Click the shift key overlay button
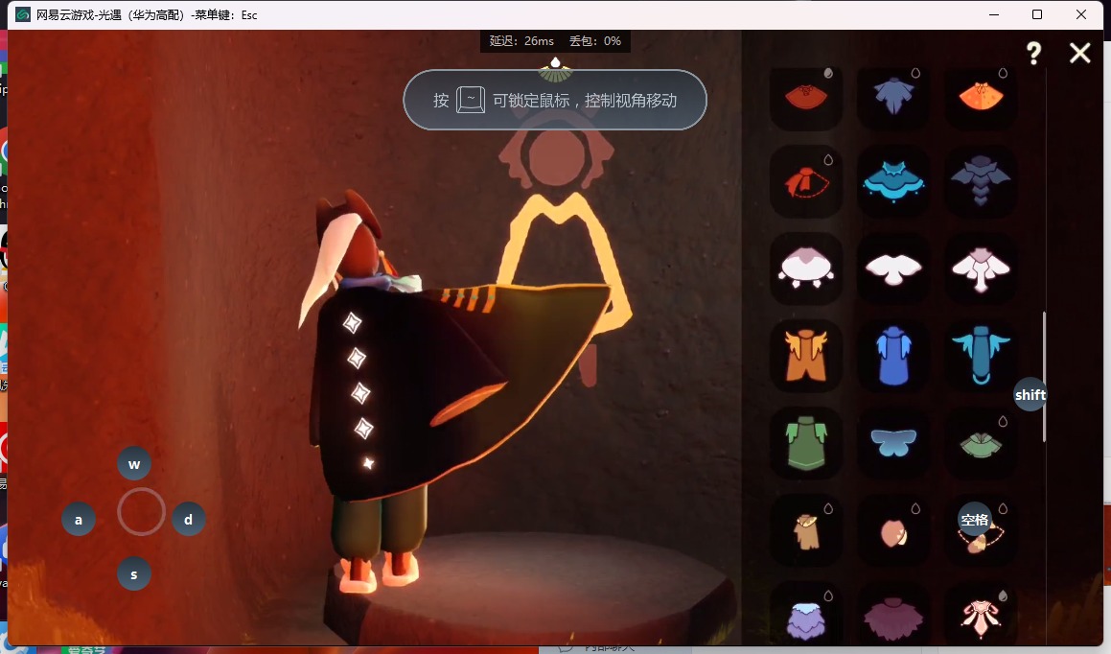Image resolution: width=1111 pixels, height=654 pixels. tap(1030, 395)
